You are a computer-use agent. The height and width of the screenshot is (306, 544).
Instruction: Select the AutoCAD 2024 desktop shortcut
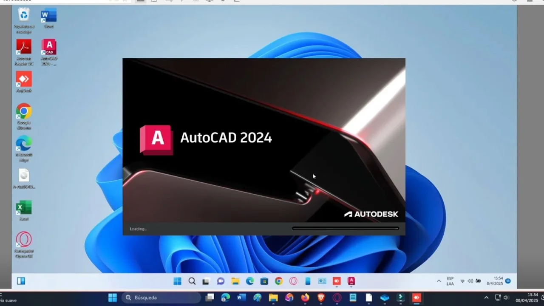[x=49, y=53]
